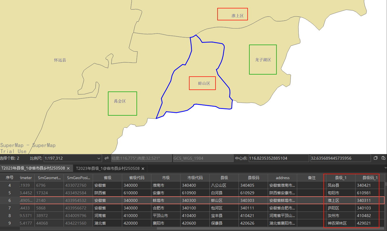Image resolution: width=387 pixels, height=231 pixels.
Task: Click the 旬阳市 cell
Action: [x=341, y=193]
